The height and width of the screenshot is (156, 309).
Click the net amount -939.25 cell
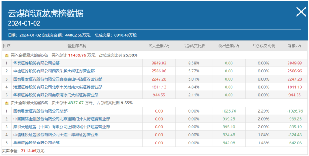294,119
